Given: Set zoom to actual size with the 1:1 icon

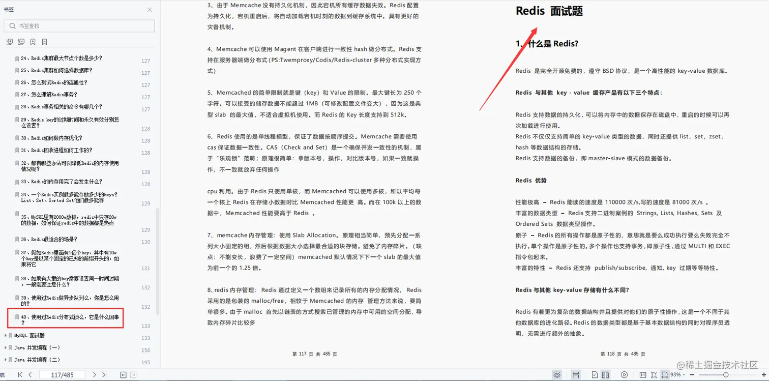Looking at the screenshot, I should (643, 374).
